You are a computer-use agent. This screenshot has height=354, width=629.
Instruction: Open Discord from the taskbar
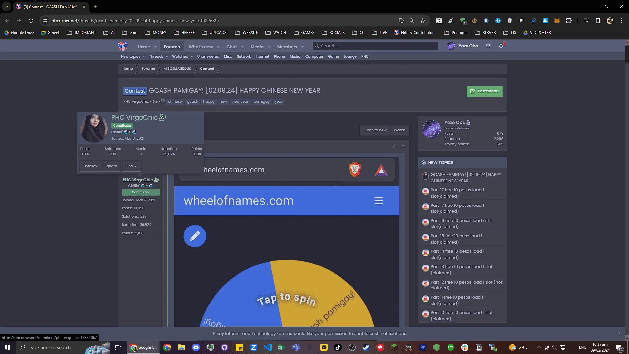196,347
